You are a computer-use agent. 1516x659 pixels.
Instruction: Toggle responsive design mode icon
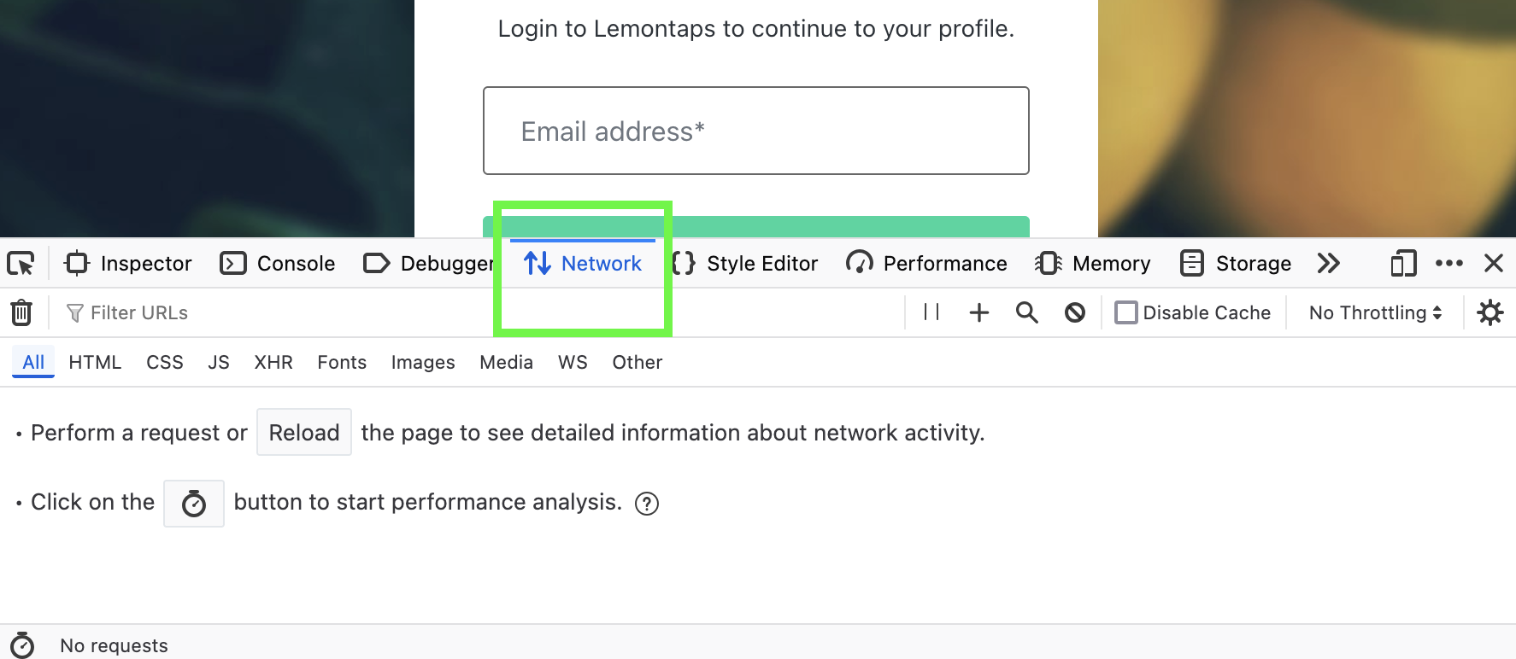1403,264
